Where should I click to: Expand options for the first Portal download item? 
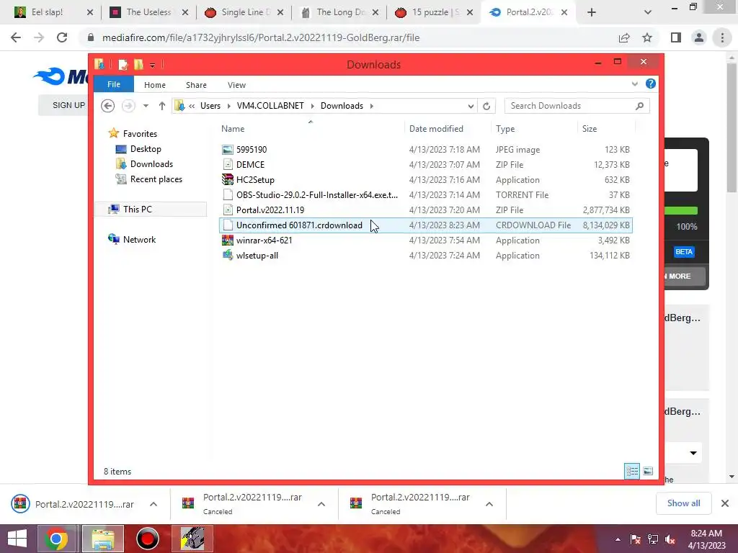coord(154,504)
